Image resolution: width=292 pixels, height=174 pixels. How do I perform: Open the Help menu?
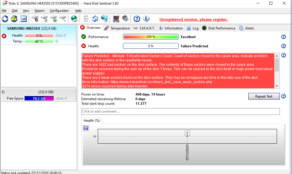78,11
